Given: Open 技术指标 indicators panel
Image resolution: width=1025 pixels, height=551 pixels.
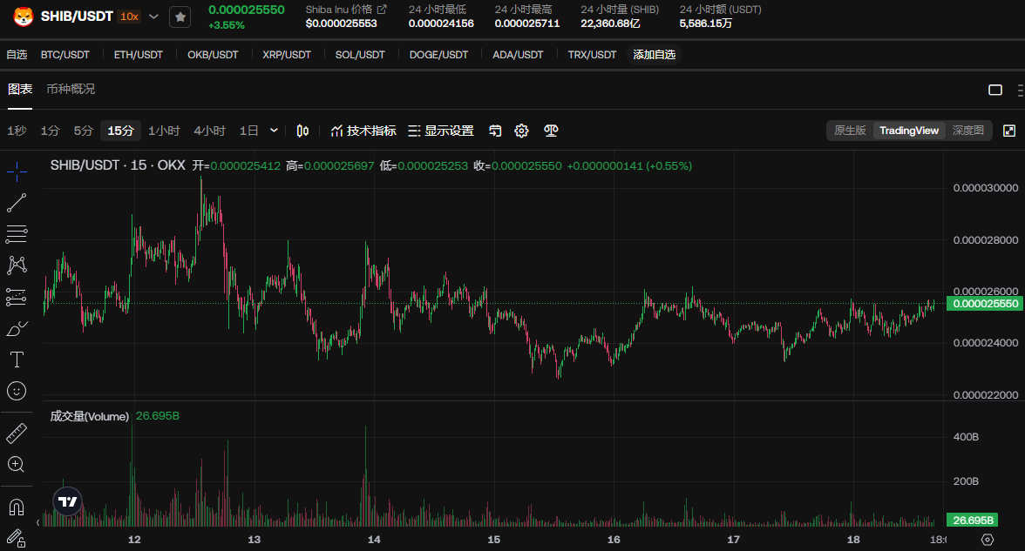Looking at the screenshot, I should coord(363,131).
